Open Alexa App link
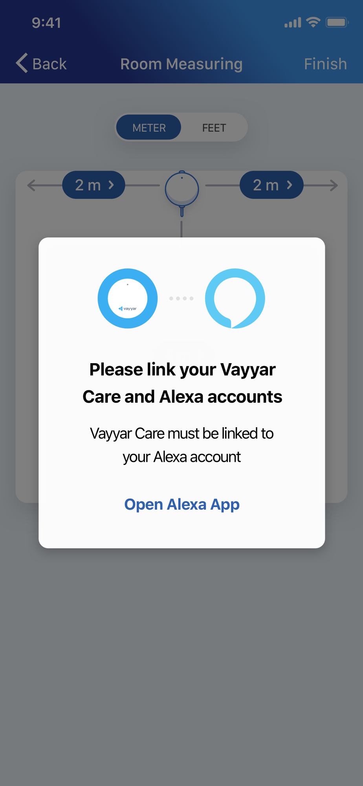Screen dimensions: 363x786 coord(182,504)
